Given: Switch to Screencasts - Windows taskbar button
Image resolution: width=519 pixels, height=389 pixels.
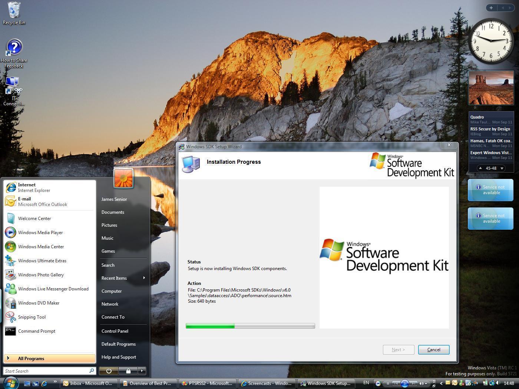Looking at the screenshot, I should tap(267, 383).
